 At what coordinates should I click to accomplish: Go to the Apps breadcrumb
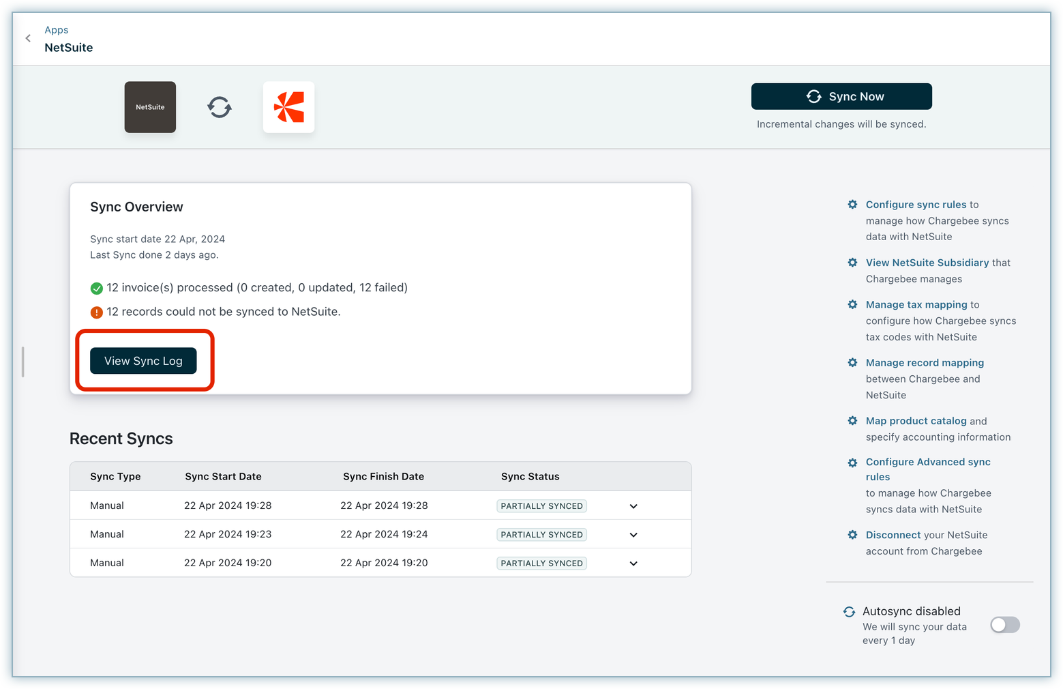(x=57, y=30)
